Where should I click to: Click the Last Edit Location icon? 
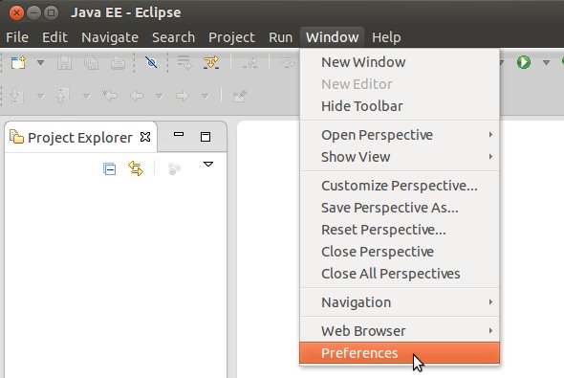[x=110, y=96]
